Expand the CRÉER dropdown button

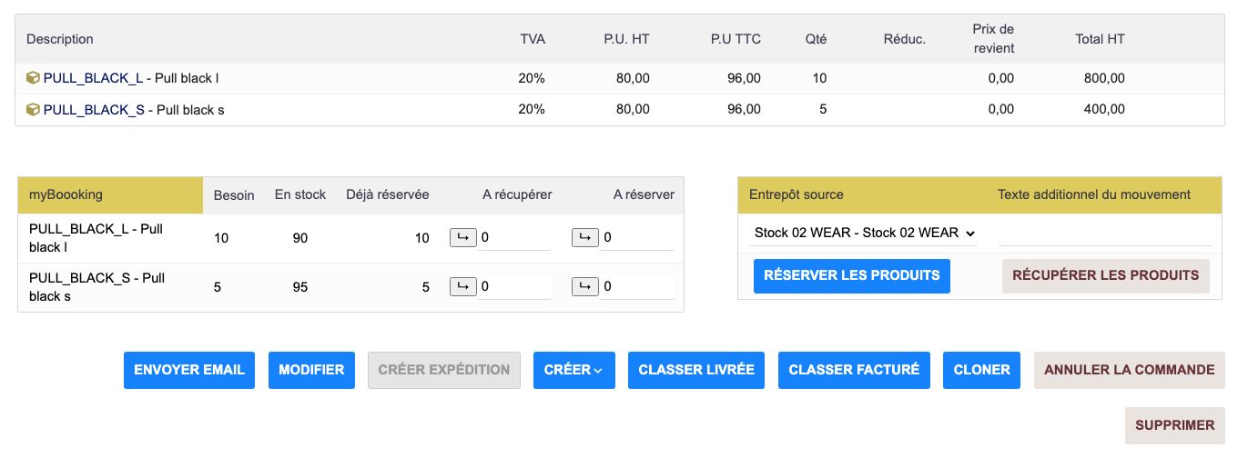point(574,370)
